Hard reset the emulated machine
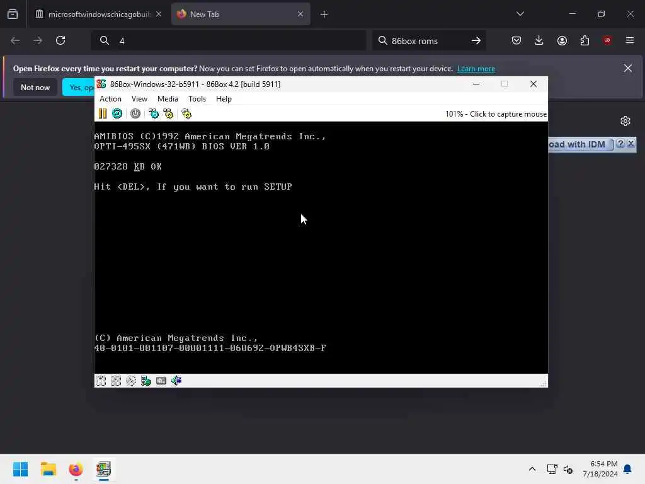This screenshot has width=645, height=484. [x=117, y=113]
